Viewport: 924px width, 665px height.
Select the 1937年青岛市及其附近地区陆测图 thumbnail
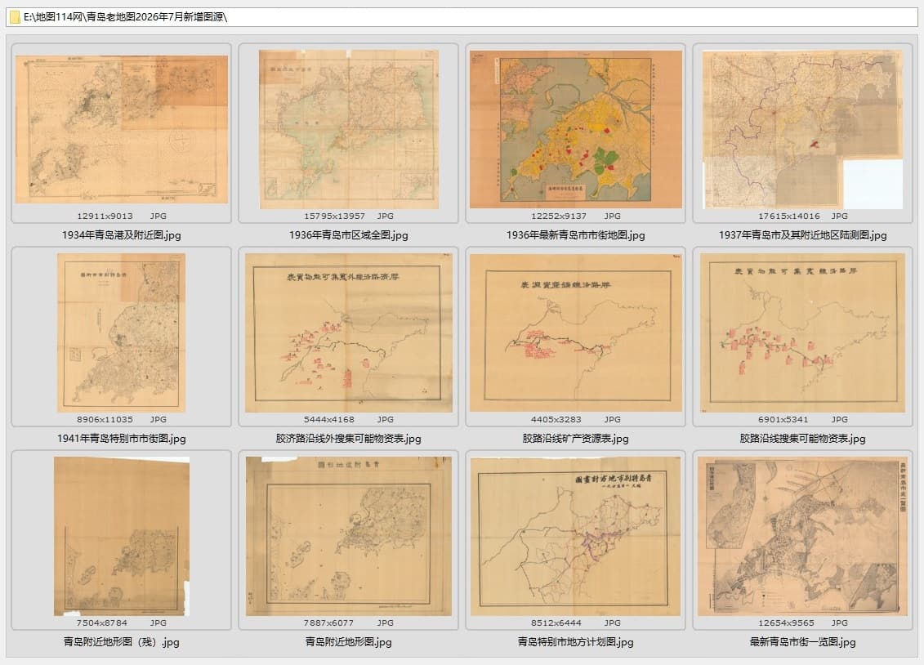pyautogui.click(x=802, y=129)
